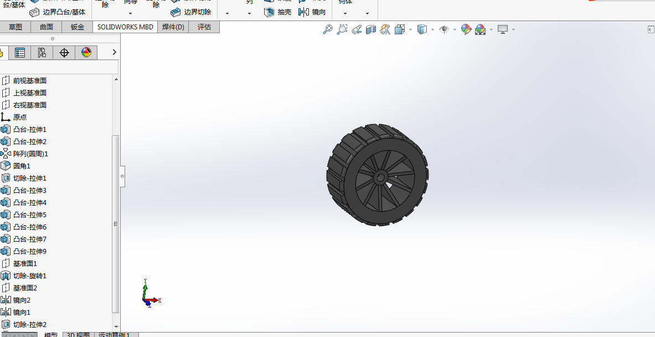Open the PropertyManager tab
The width and height of the screenshot is (655, 337).
pyautogui.click(x=19, y=53)
